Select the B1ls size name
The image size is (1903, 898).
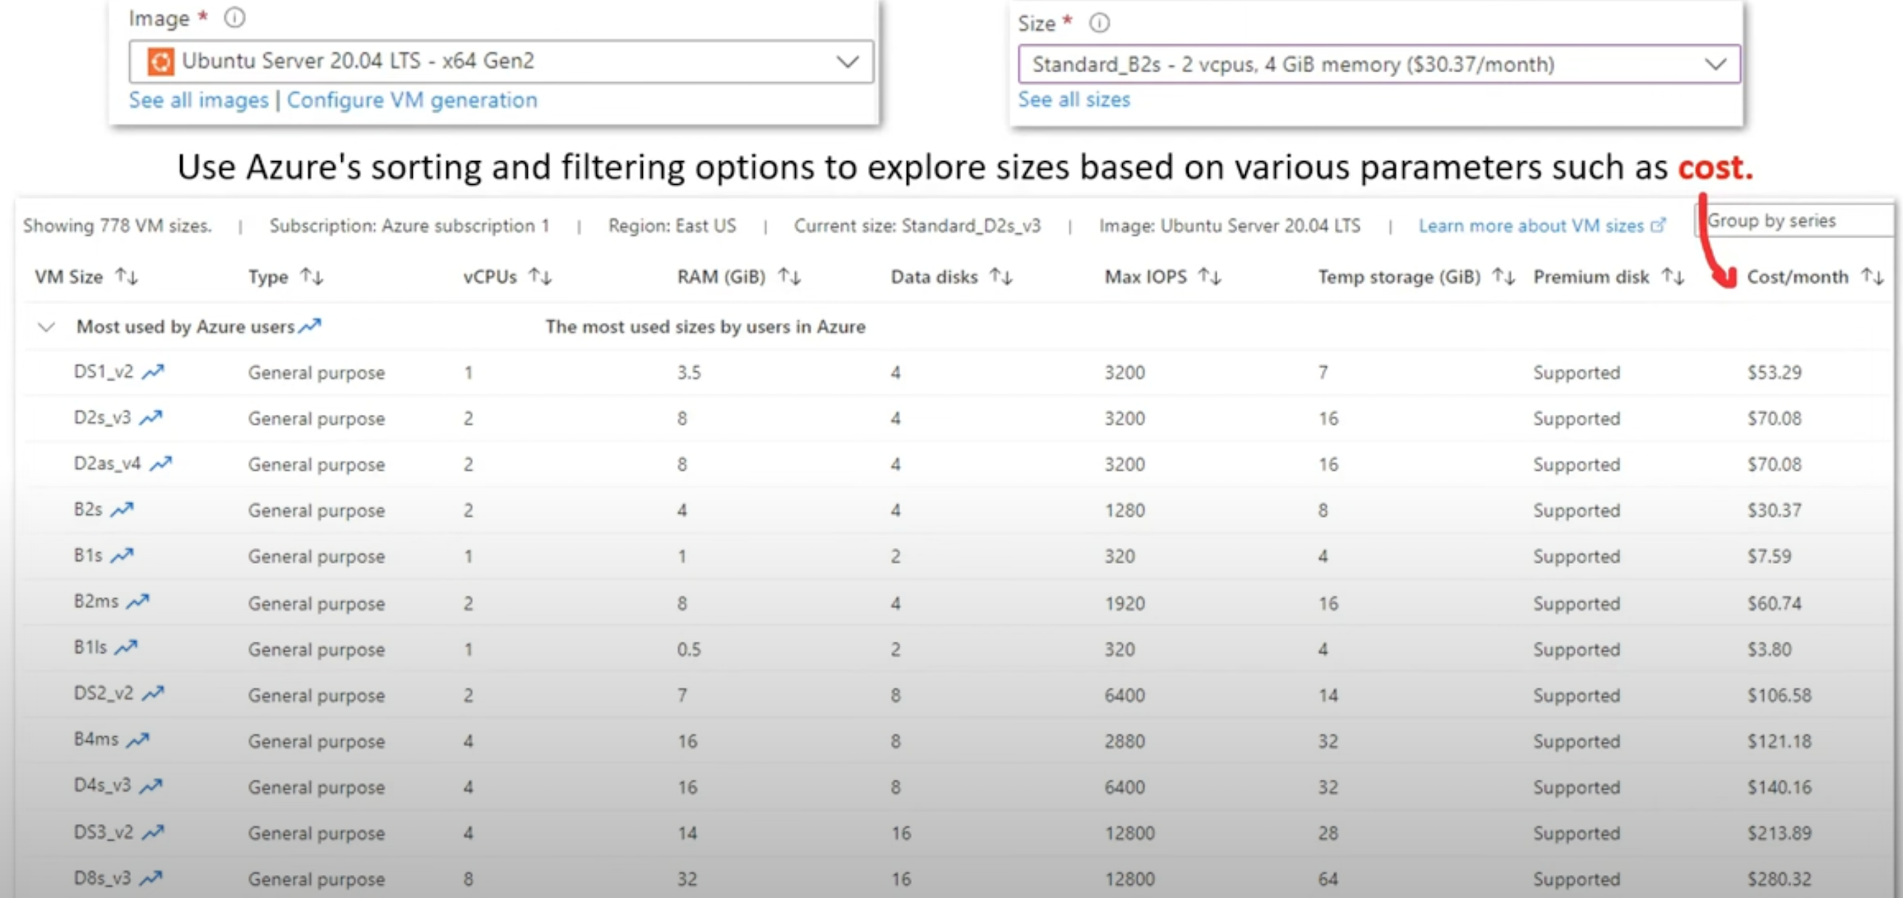[90, 647]
